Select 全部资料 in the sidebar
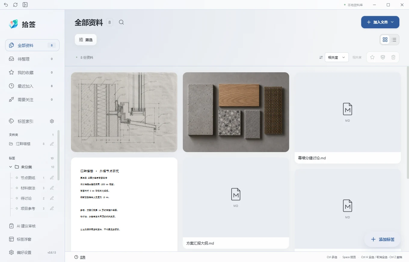 tap(32, 45)
